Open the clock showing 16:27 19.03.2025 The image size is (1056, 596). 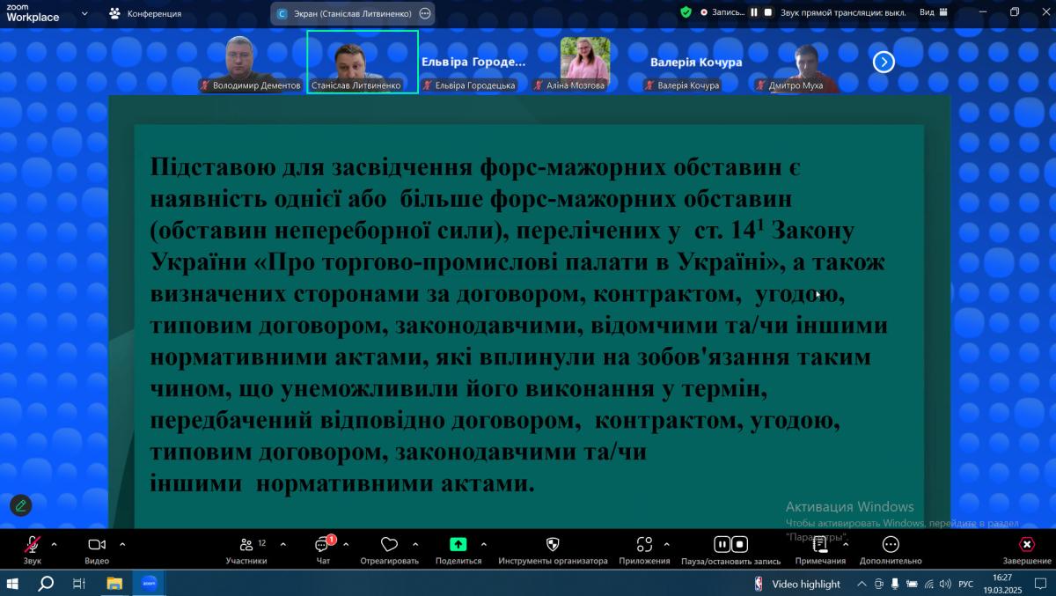point(1001,583)
